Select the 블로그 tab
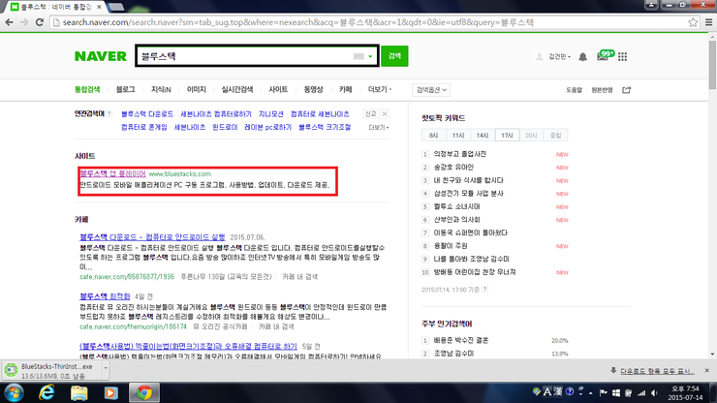The height and width of the screenshot is (403, 717). click(125, 90)
